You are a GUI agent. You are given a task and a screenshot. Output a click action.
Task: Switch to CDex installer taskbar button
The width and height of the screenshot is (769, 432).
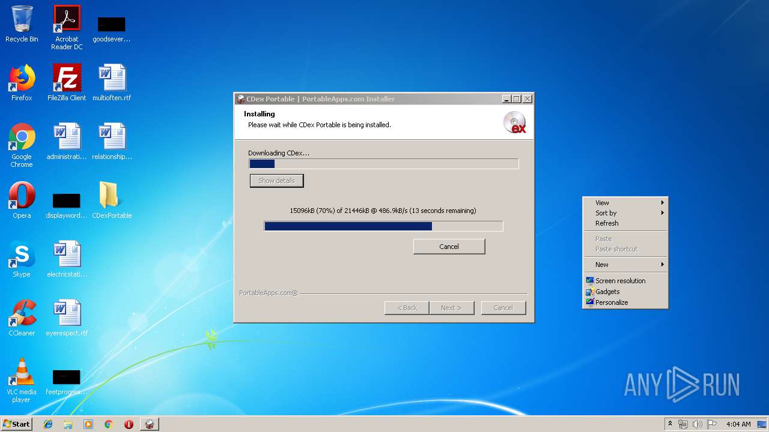[x=150, y=424]
